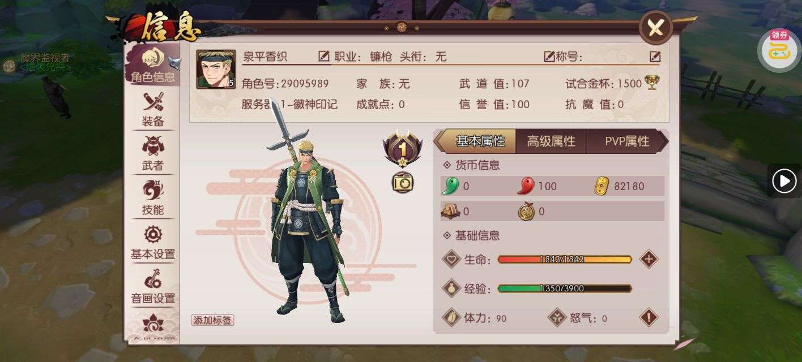Select the 角色信息 sidebar tab
Viewport: 802px width, 362px height.
click(x=152, y=65)
